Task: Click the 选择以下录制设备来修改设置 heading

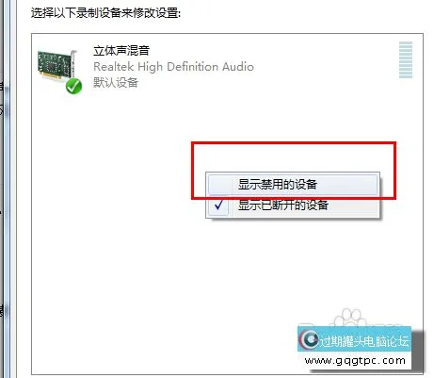Action: [105, 13]
